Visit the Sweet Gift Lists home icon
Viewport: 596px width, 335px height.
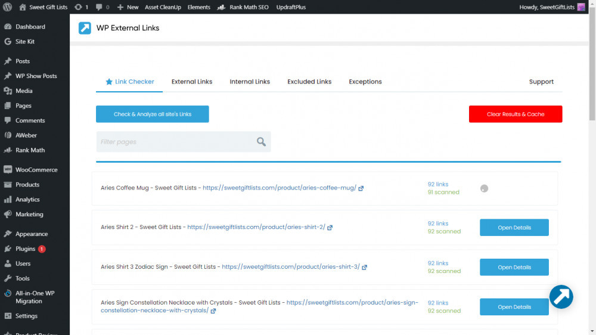point(23,7)
